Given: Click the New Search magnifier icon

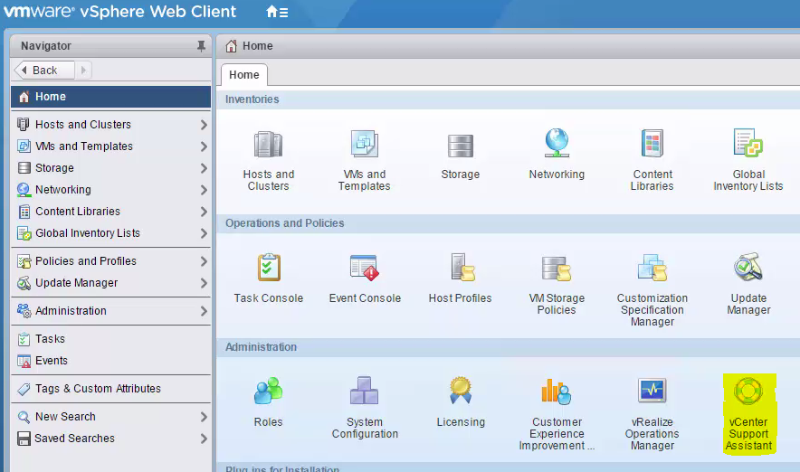Looking at the screenshot, I should point(24,417).
